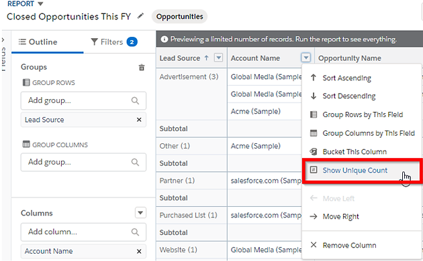Screen dimensions: 423x261
Task: Select Show Unique Count option
Action: pyautogui.click(x=362, y=171)
